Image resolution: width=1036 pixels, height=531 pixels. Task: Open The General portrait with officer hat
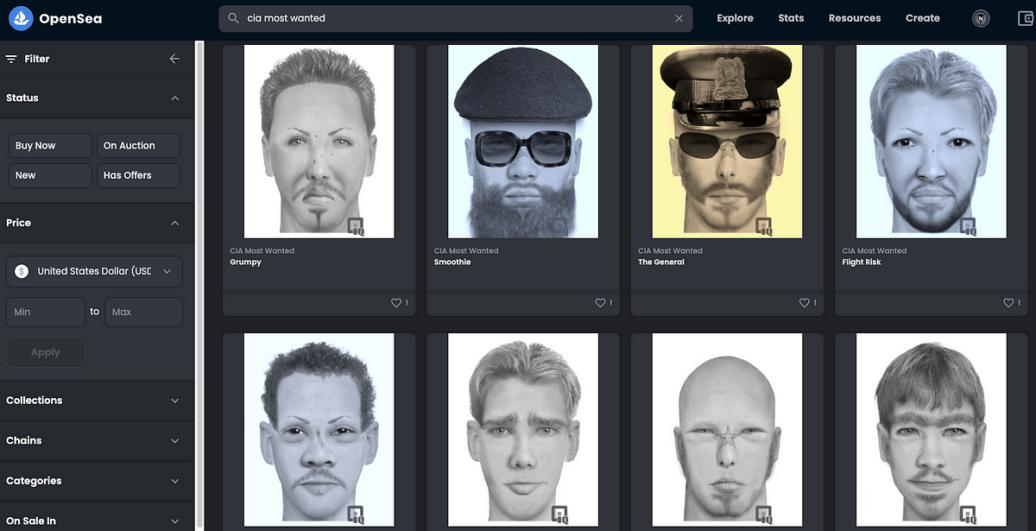click(x=727, y=142)
